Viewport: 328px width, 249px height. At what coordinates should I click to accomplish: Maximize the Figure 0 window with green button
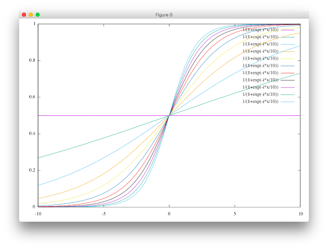click(37, 15)
